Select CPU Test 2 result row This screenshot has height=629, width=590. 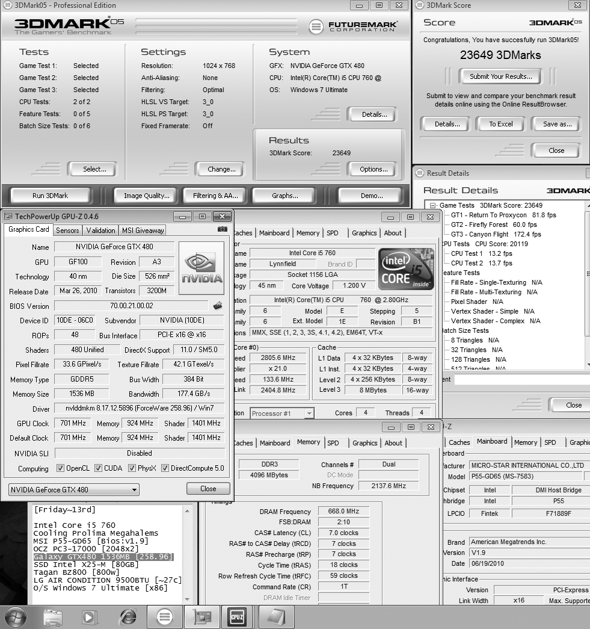point(481,263)
